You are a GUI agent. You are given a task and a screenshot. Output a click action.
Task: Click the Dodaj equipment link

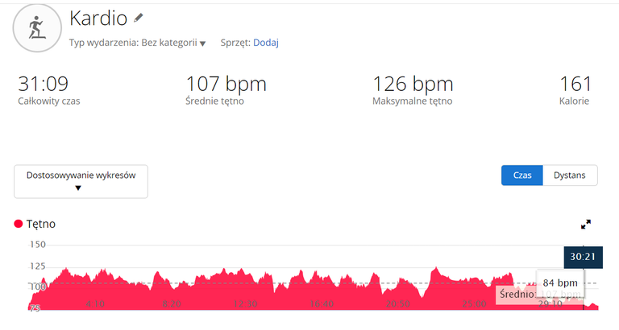click(266, 43)
